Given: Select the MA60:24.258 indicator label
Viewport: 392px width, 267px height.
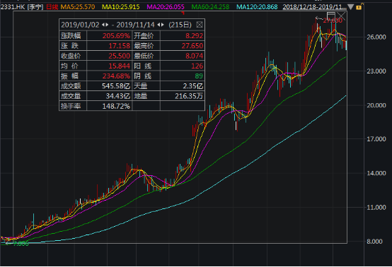Looking at the screenshot, I should [x=210, y=7].
